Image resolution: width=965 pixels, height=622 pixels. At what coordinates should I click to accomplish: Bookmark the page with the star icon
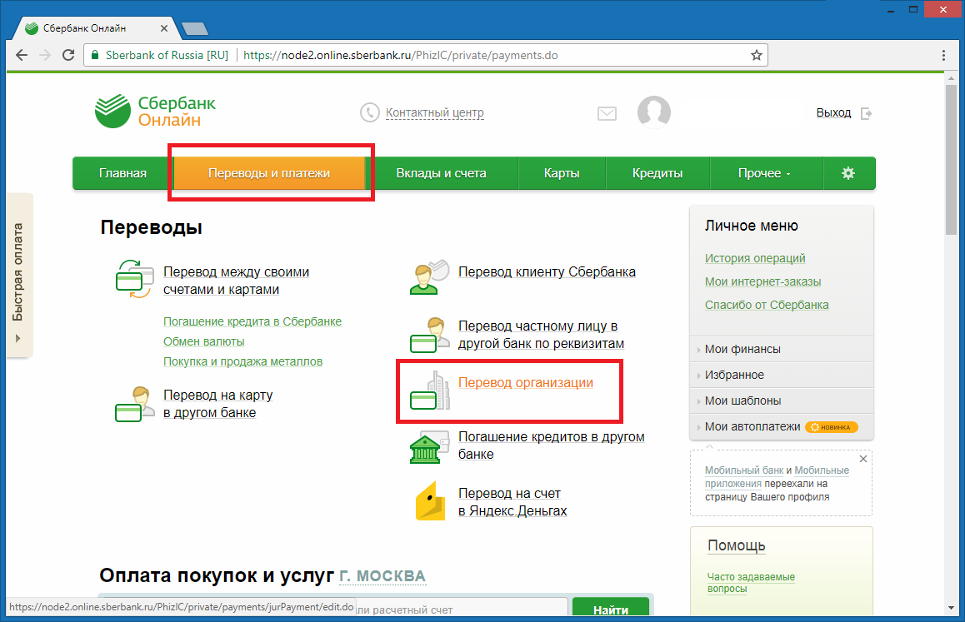757,55
